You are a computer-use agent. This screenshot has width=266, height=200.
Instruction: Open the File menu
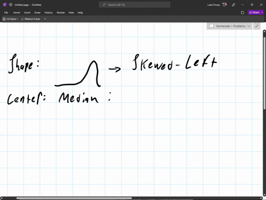6,13
